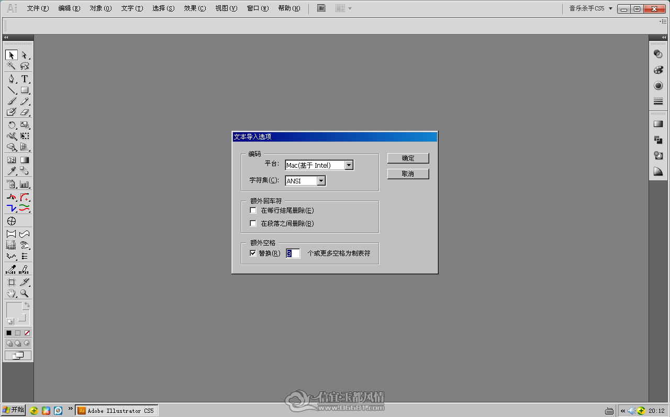Select the Artboard tool

11,282
